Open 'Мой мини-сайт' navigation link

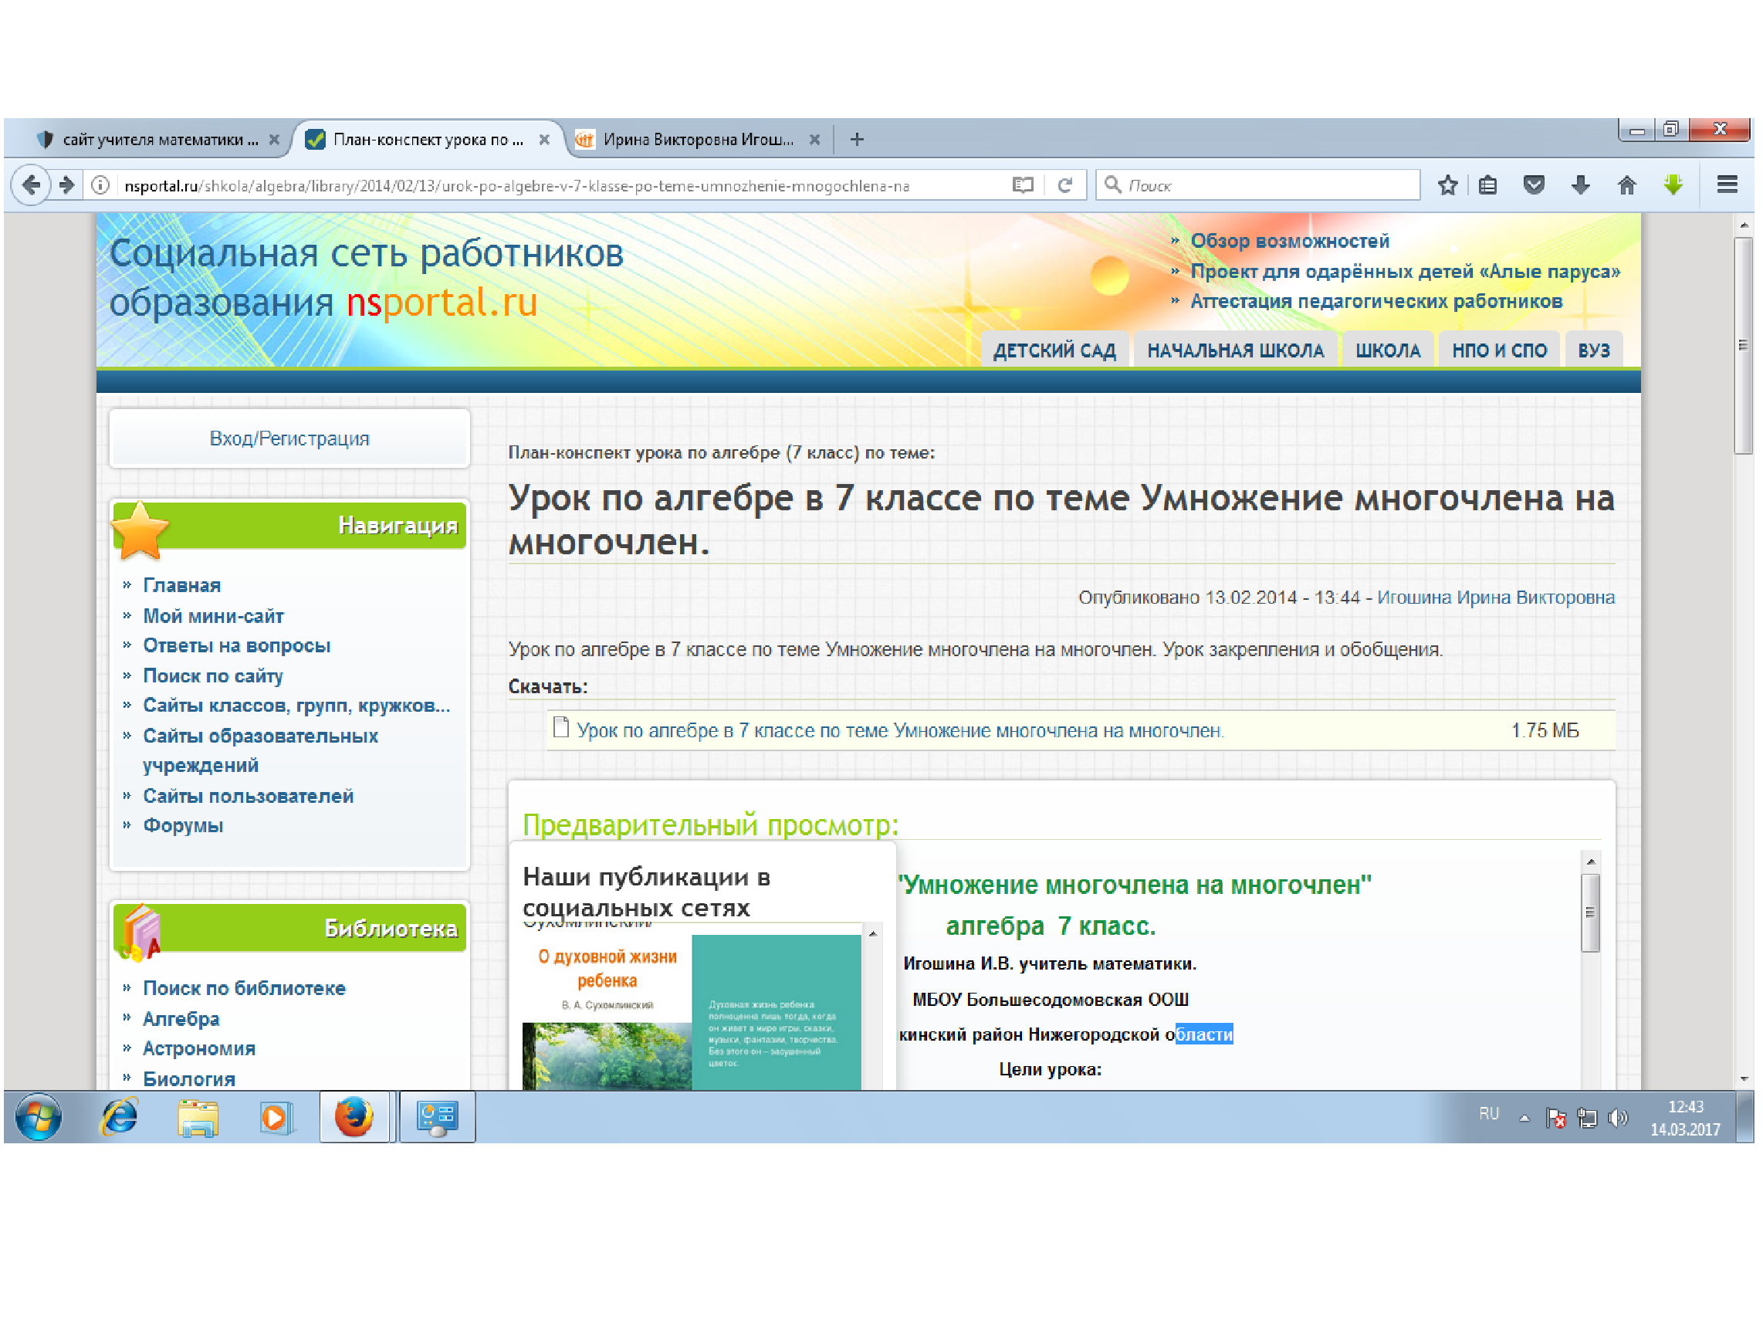tap(213, 616)
